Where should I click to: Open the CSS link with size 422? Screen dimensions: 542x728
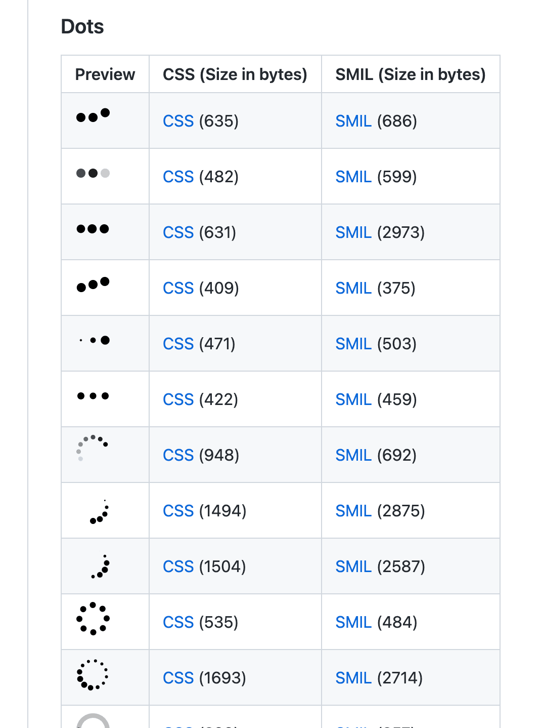point(178,399)
